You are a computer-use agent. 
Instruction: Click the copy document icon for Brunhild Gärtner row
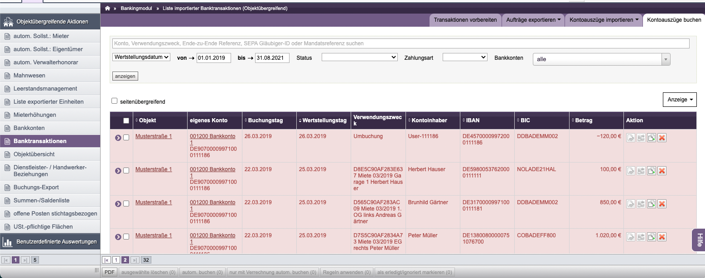[652, 204]
